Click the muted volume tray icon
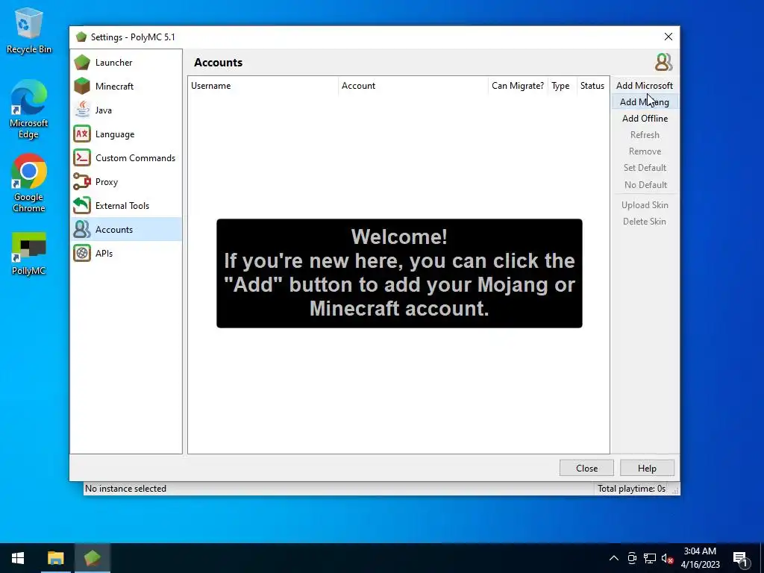764x573 pixels. [667, 558]
